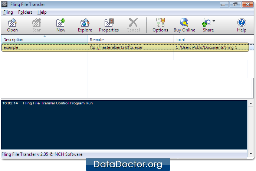Restore down the Fling window
256x171 pixels.
[235, 4]
